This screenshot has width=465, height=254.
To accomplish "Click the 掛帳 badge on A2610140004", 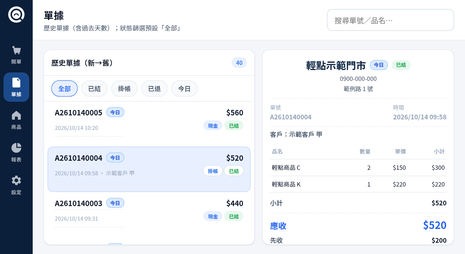I will pos(213,171).
